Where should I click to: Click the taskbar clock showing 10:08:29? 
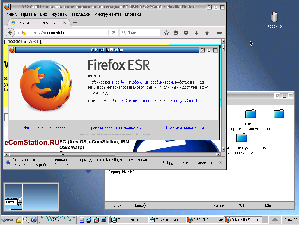[290, 220]
